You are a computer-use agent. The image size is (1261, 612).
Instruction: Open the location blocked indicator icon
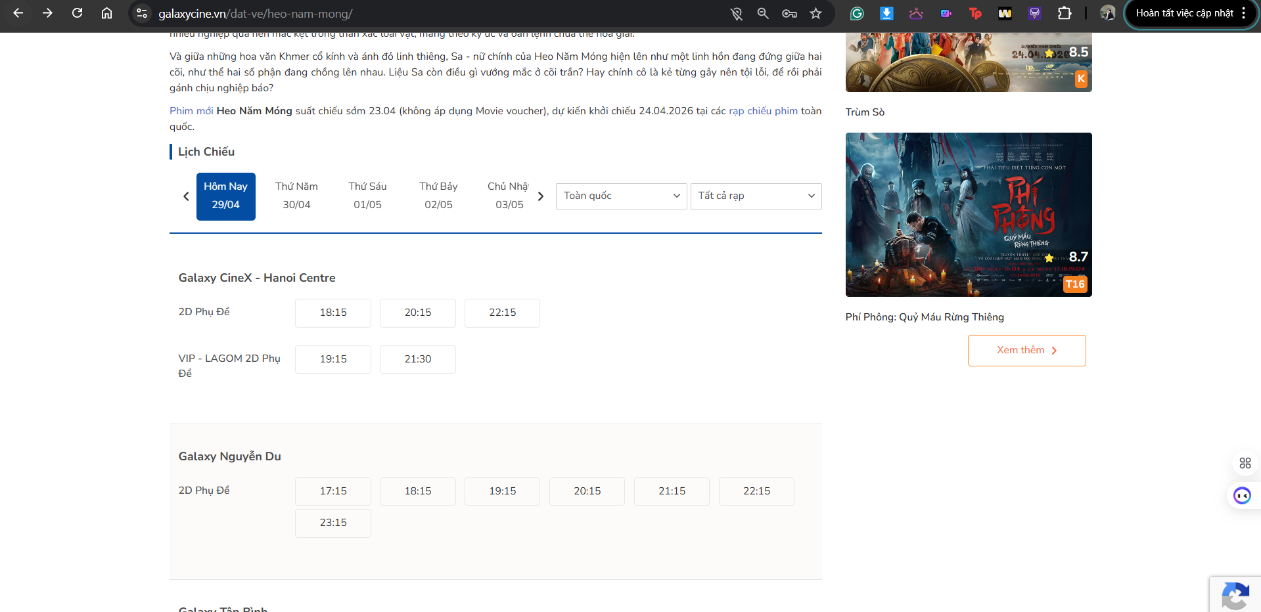(x=737, y=13)
